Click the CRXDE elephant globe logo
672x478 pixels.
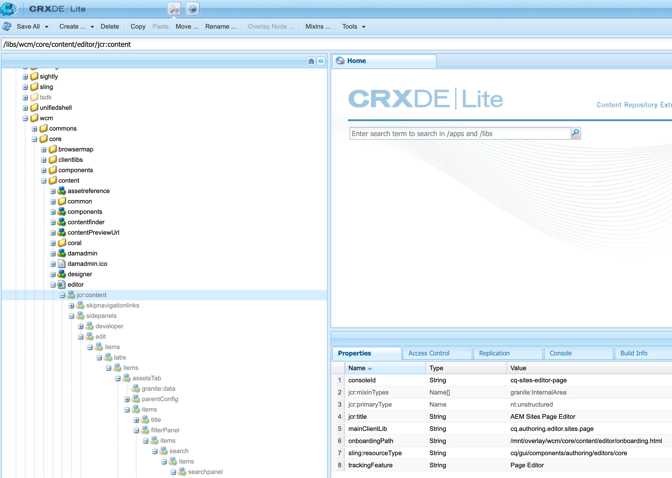coord(9,9)
